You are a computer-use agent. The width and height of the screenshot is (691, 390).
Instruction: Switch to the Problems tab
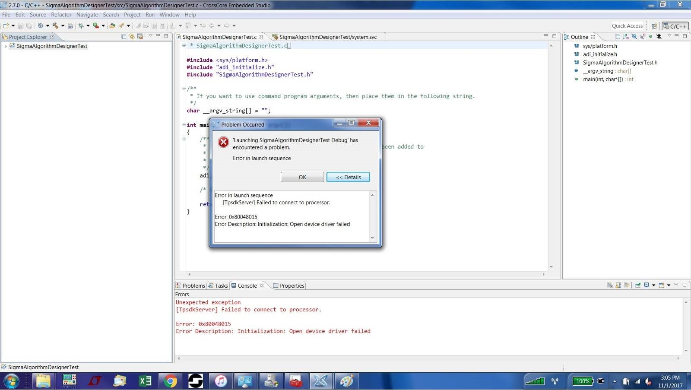pos(190,285)
